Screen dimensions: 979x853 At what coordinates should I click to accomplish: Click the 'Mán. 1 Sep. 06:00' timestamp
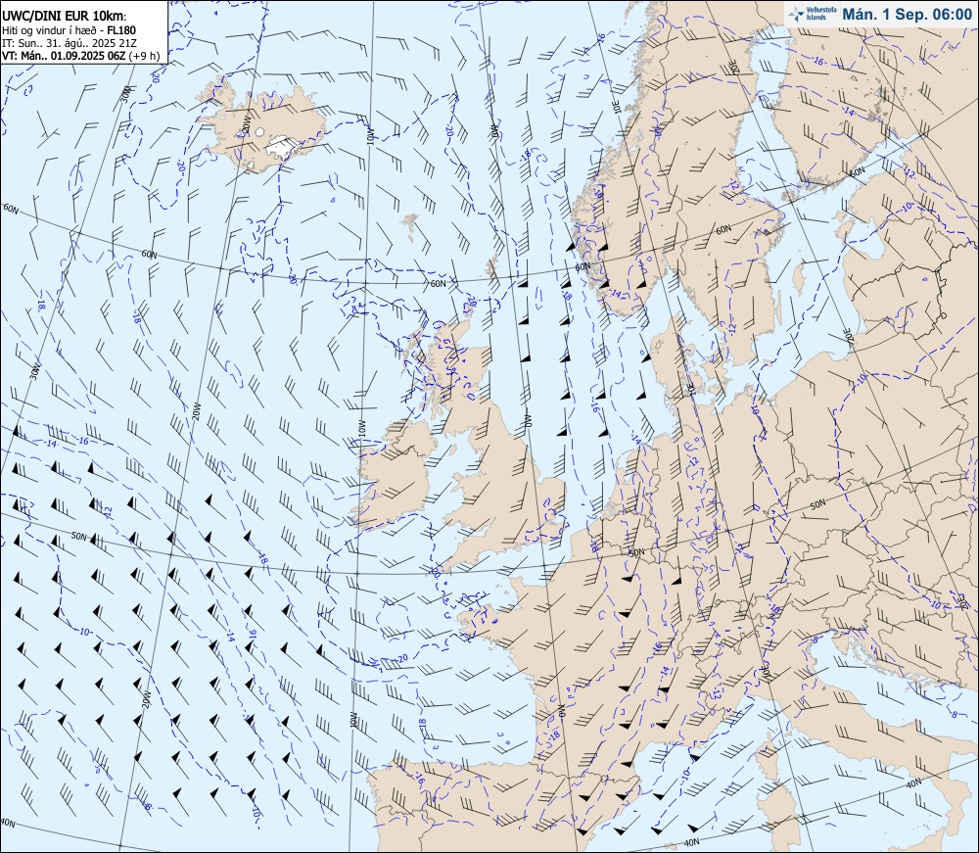(907, 15)
